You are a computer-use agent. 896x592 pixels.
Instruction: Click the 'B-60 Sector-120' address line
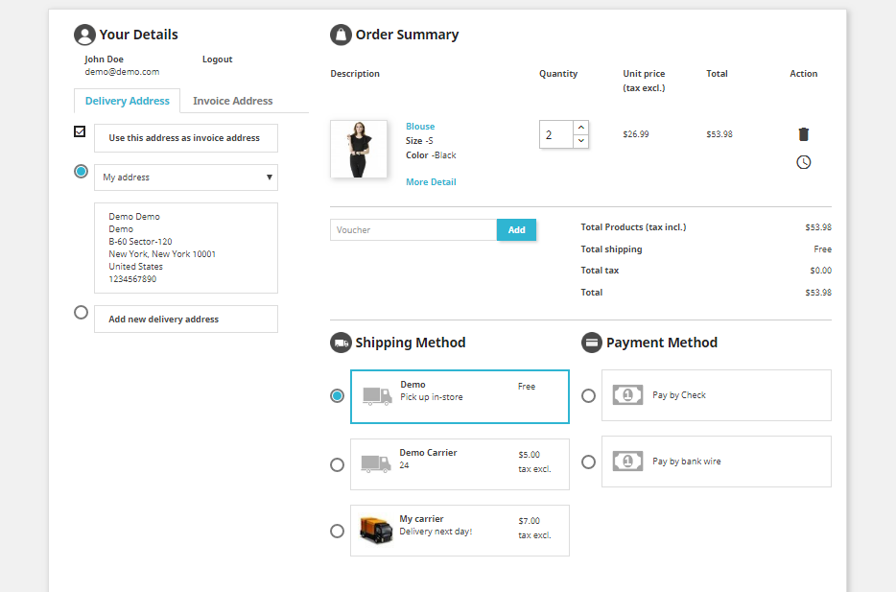click(x=140, y=242)
